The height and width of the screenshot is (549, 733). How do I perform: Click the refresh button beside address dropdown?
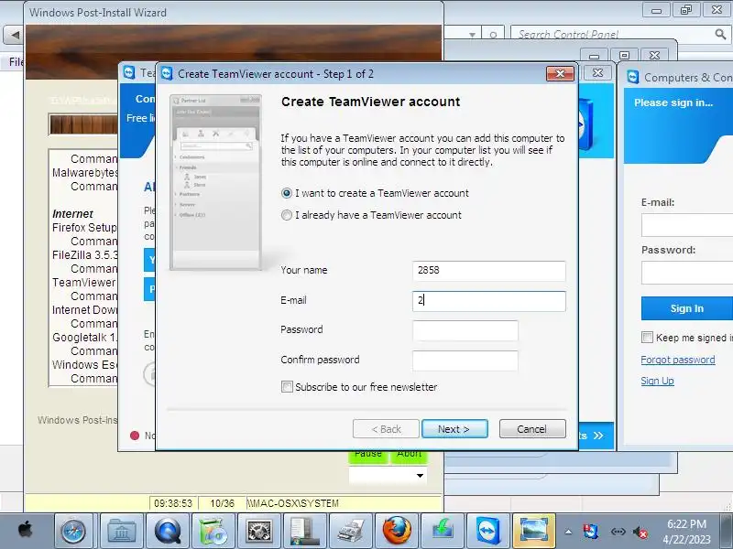493,35
